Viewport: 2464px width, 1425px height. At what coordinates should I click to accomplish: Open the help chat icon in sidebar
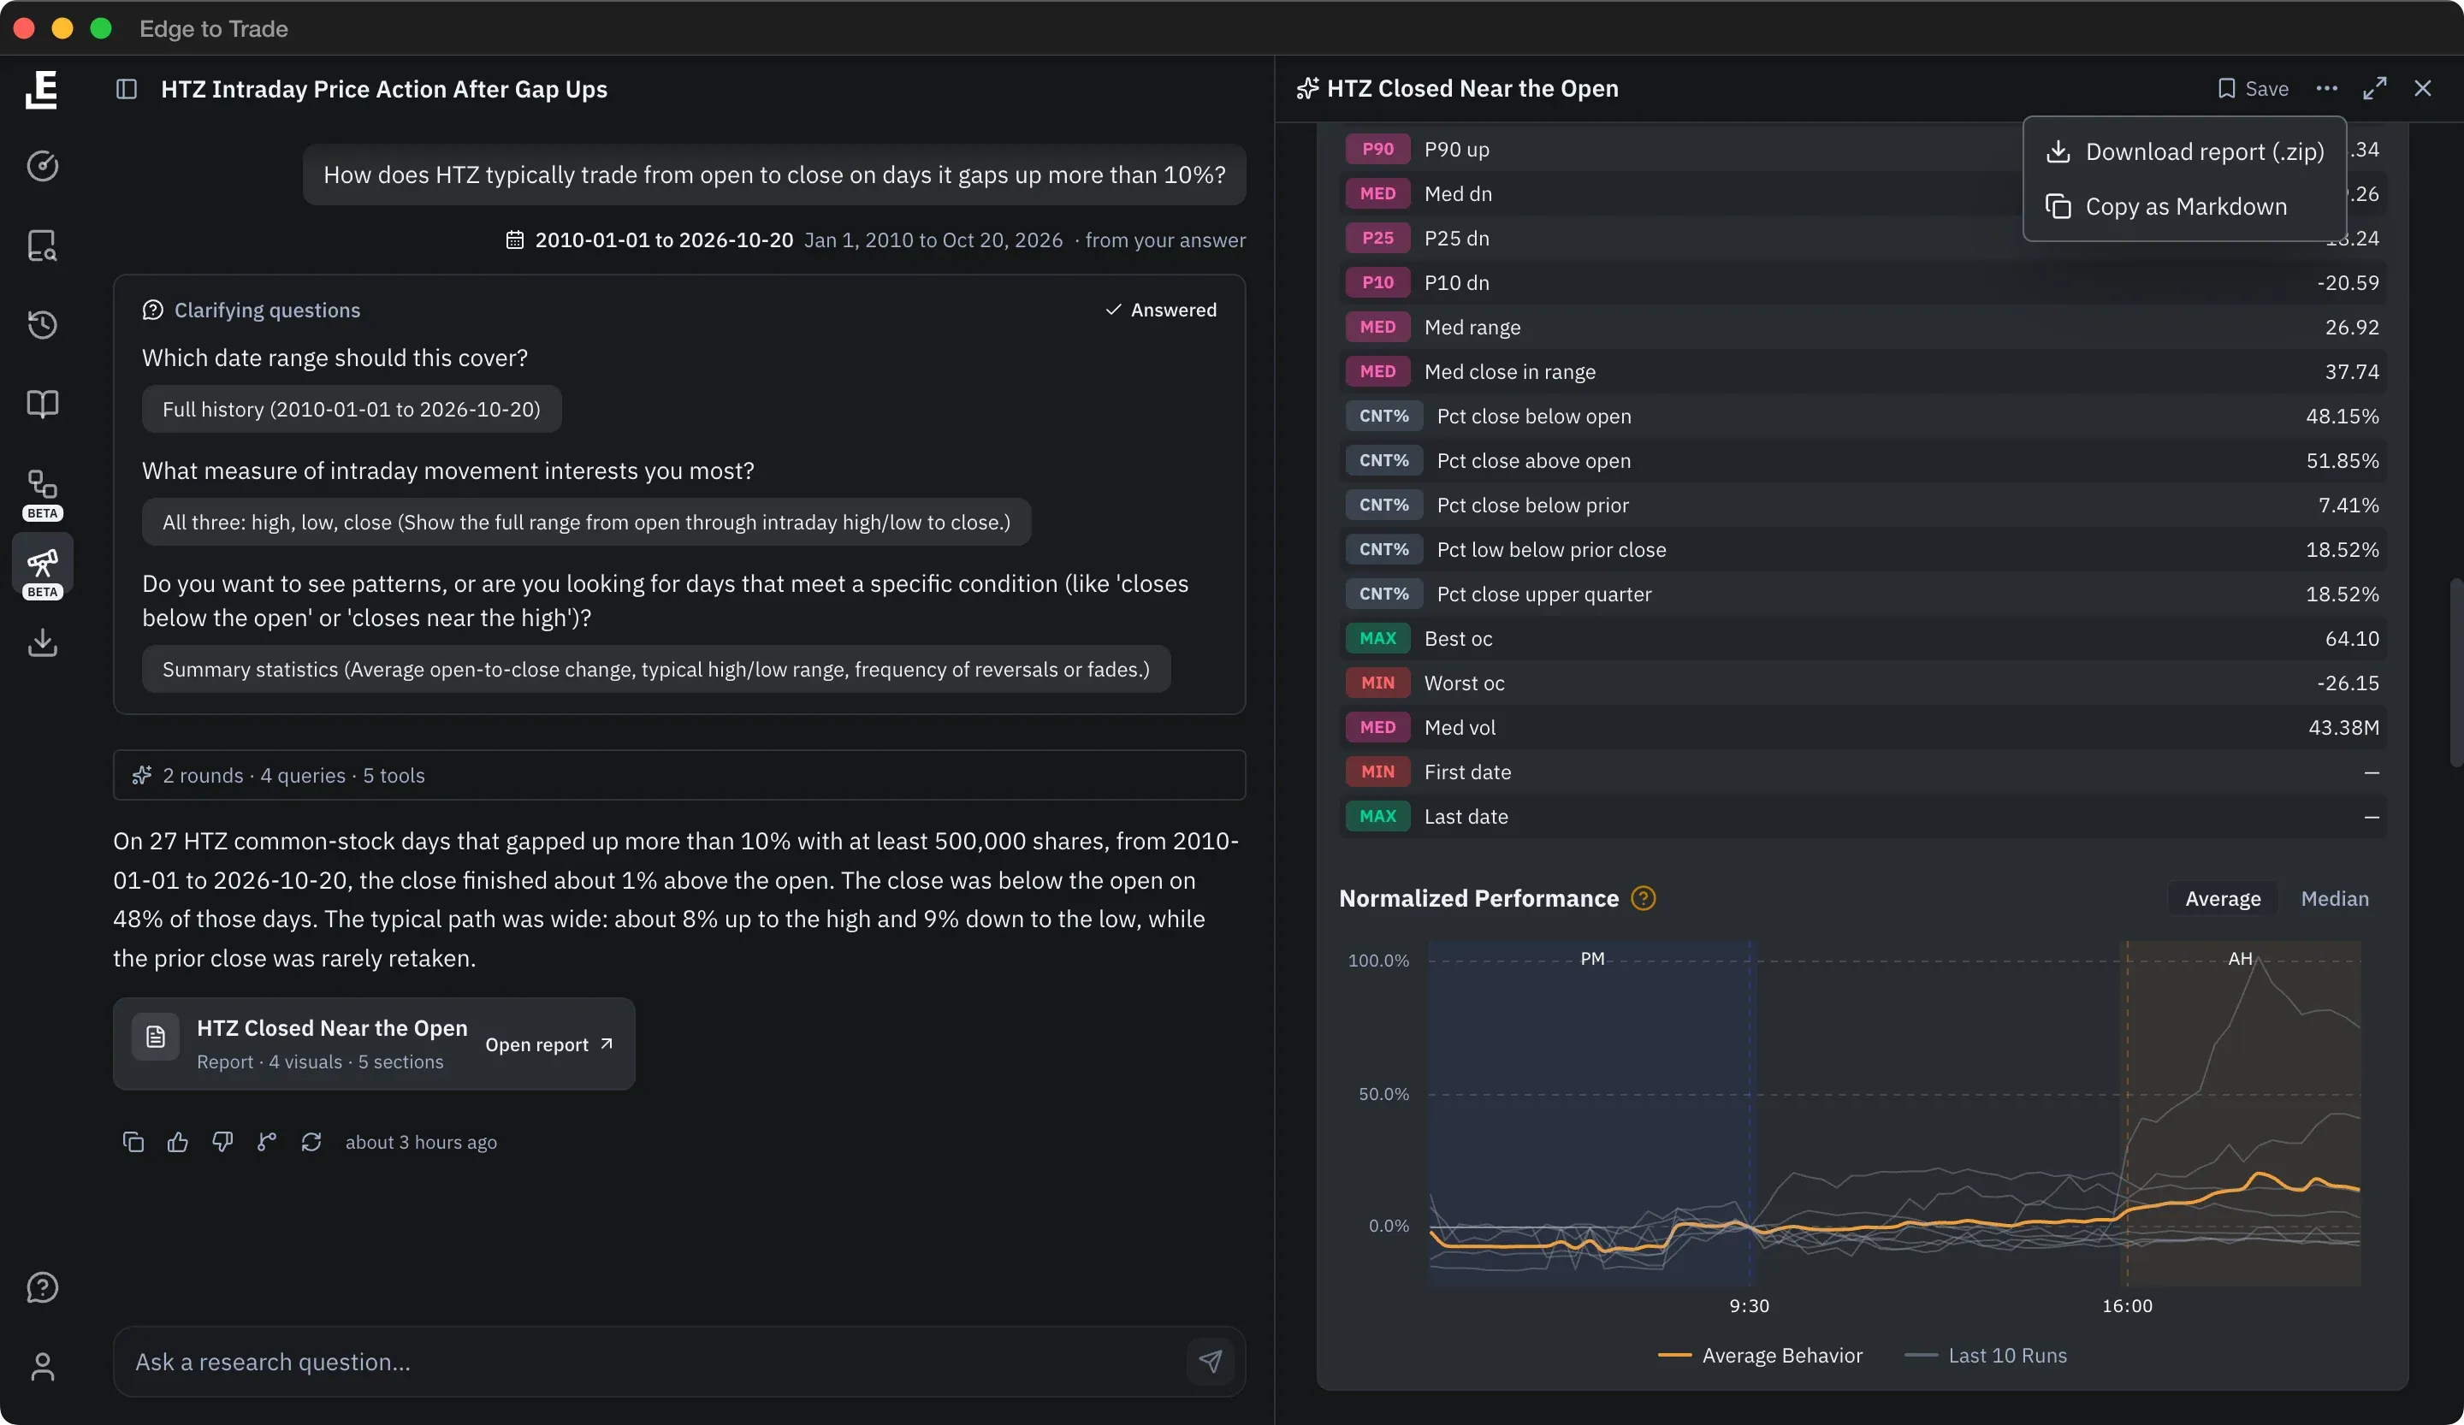coord(42,1288)
